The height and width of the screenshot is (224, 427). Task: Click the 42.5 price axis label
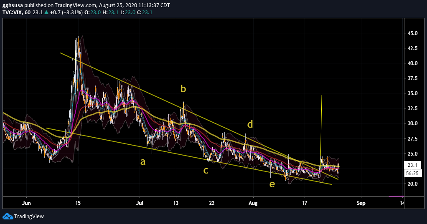click(412, 48)
